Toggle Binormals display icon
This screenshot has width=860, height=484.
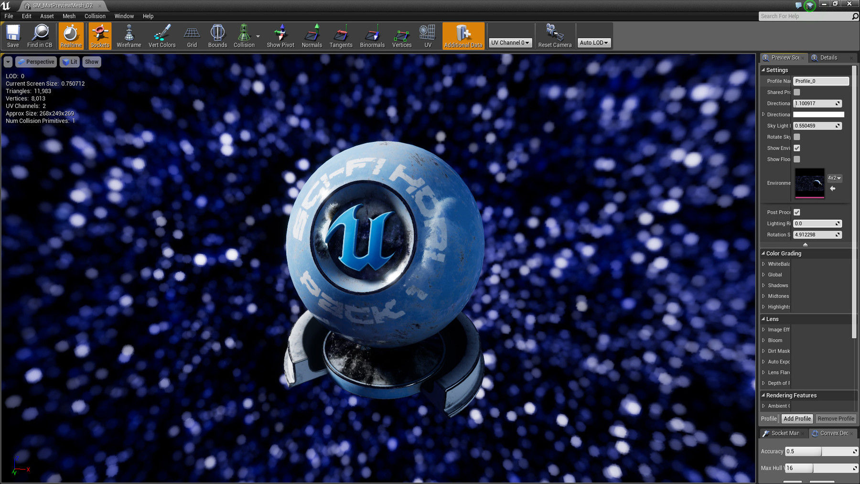[x=372, y=36]
